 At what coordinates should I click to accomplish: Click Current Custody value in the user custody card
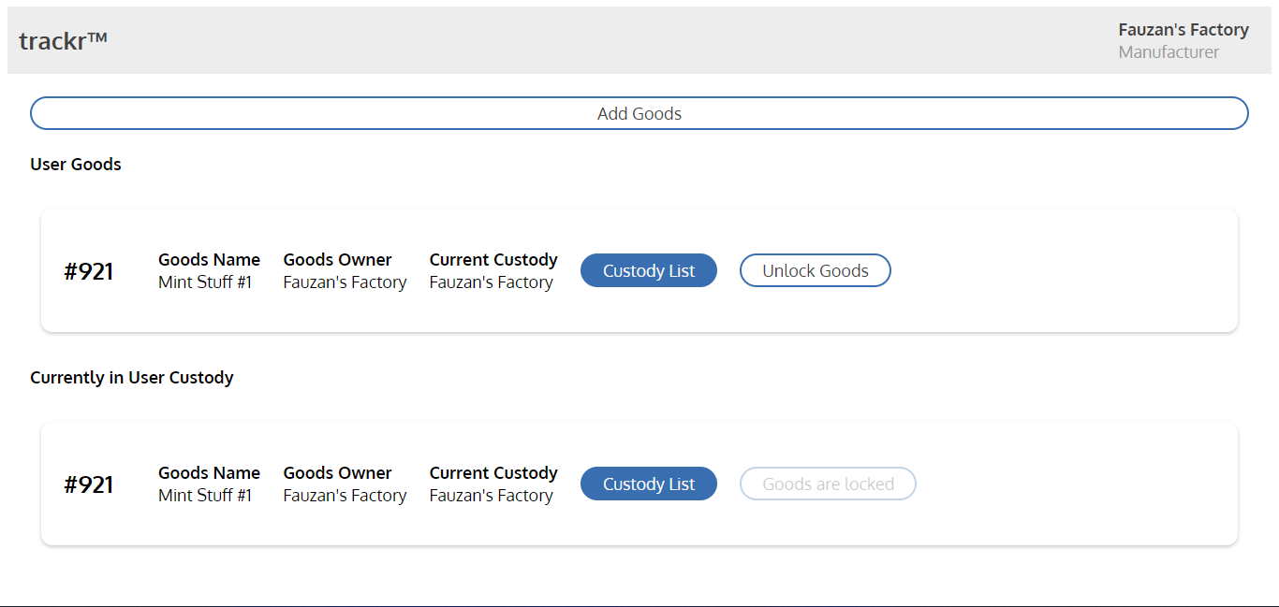[491, 496]
